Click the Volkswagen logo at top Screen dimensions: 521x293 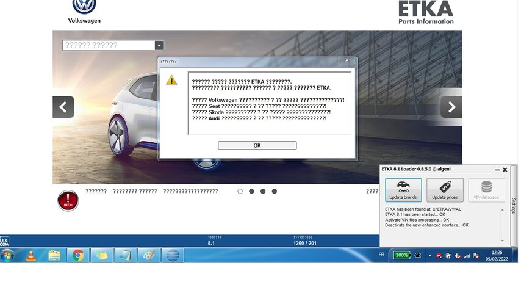84,6
